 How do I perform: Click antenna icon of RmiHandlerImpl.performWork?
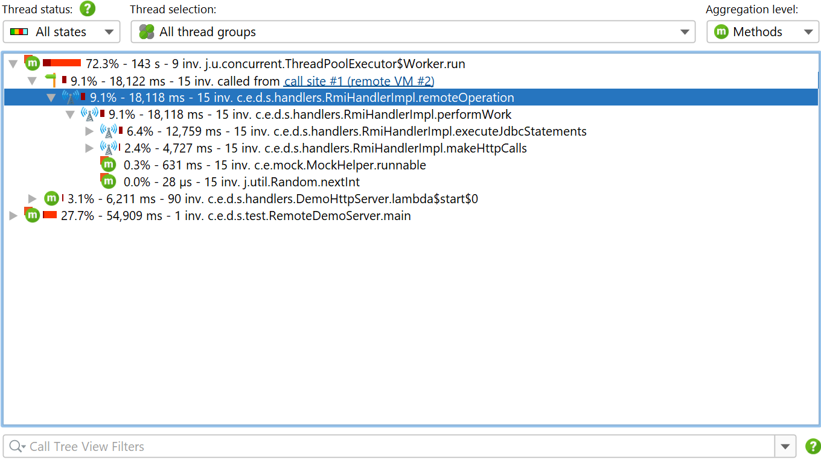(89, 114)
